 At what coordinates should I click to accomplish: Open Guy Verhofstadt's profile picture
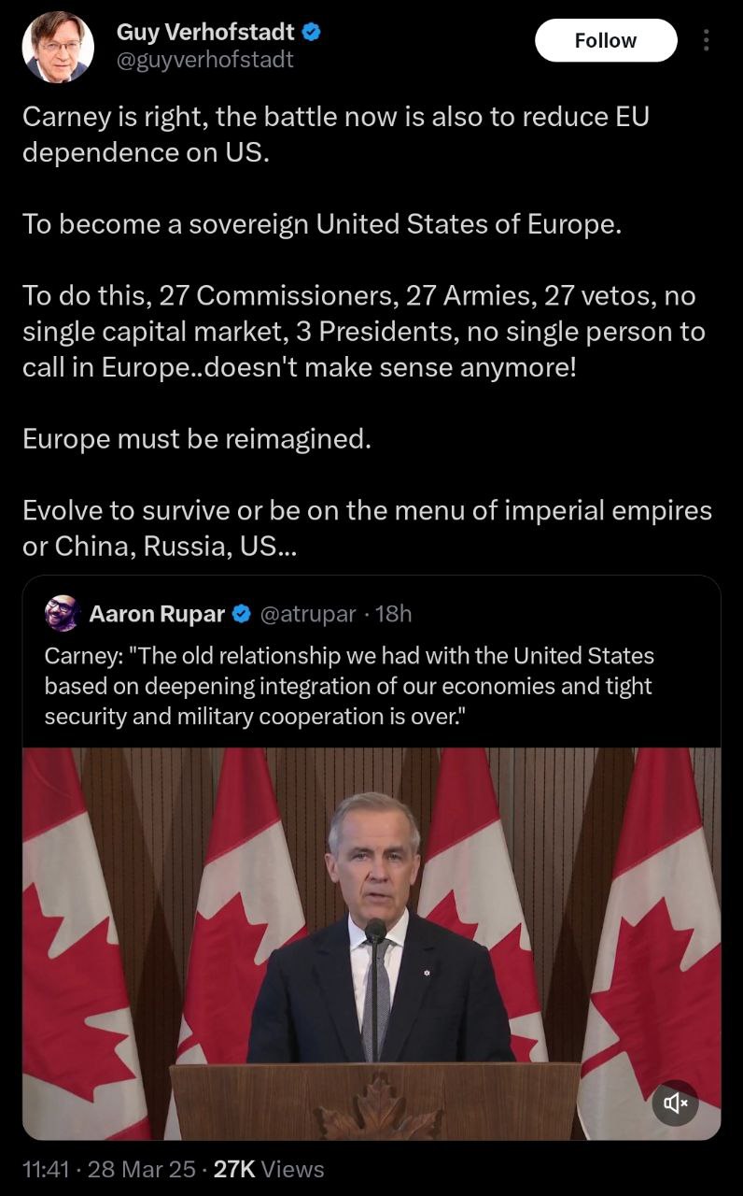point(58,47)
